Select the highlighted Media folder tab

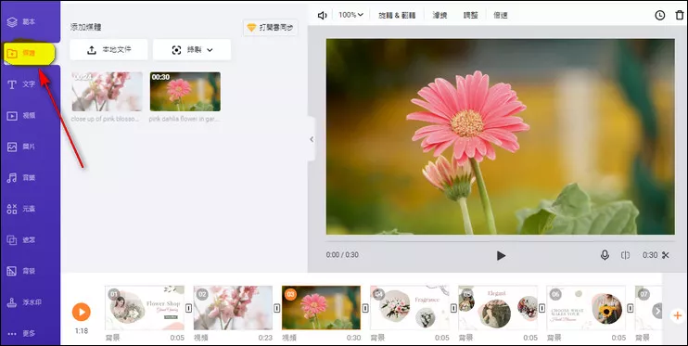pos(29,54)
